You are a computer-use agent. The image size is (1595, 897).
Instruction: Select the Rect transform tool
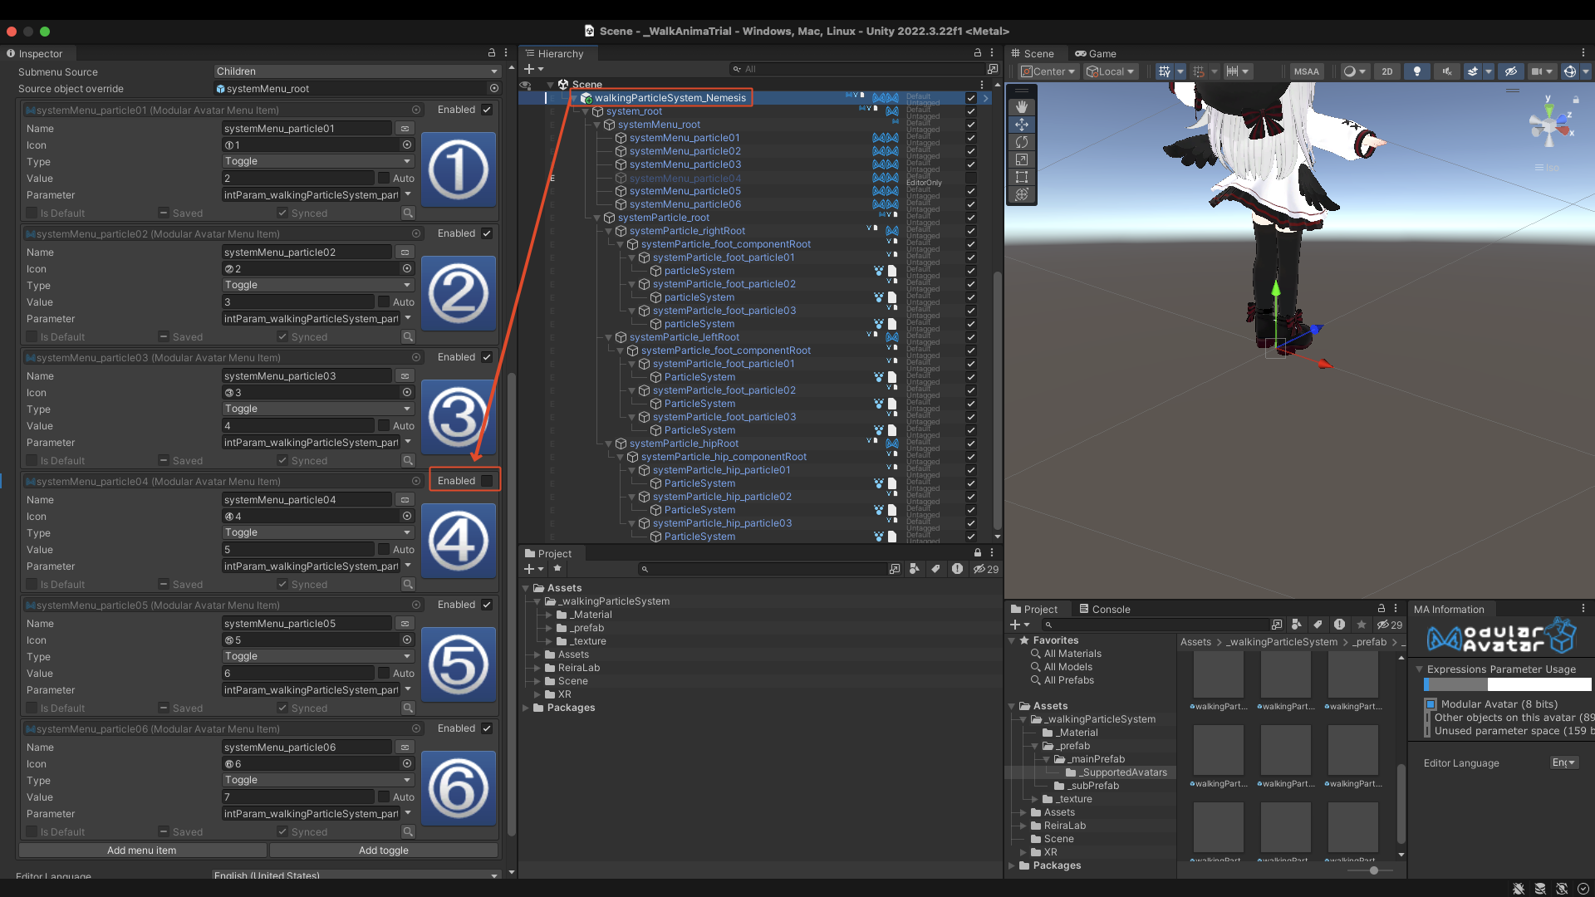[x=1022, y=177]
